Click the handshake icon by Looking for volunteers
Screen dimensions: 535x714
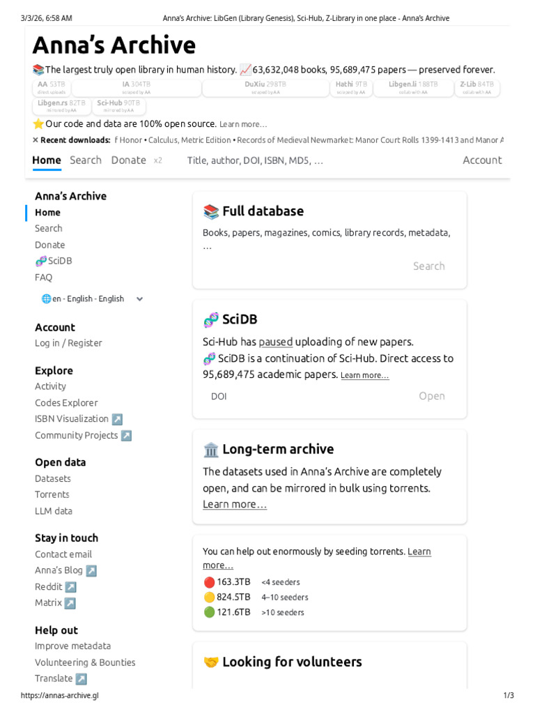tap(210, 662)
